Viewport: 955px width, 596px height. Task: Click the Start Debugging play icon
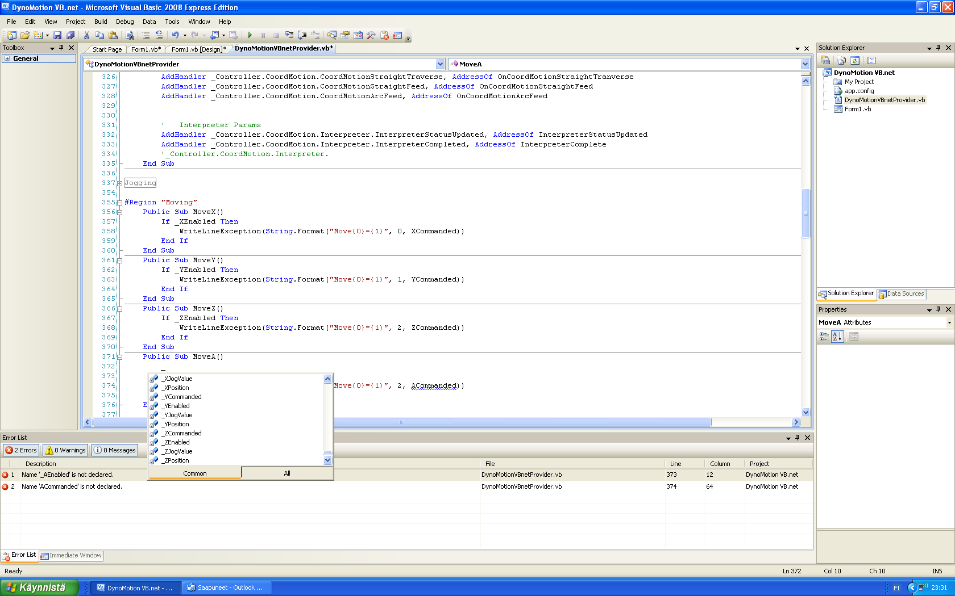click(x=250, y=35)
